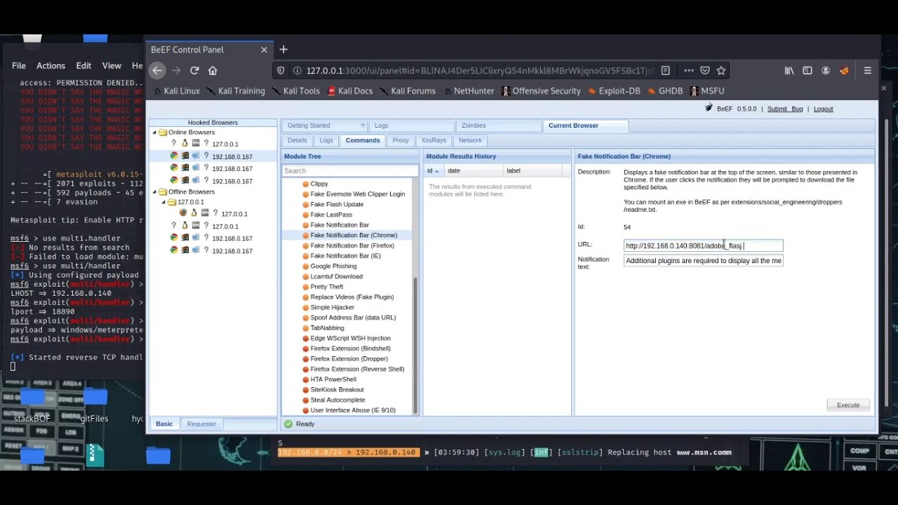
Task: Collapse the Offline Browsers folder
Action: 155,191
